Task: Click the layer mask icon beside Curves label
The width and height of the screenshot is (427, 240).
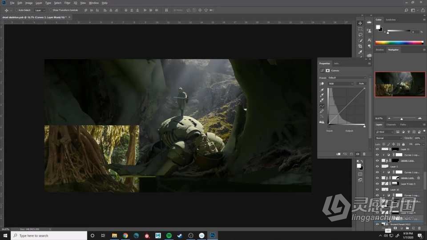Action: pyautogui.click(x=328, y=71)
